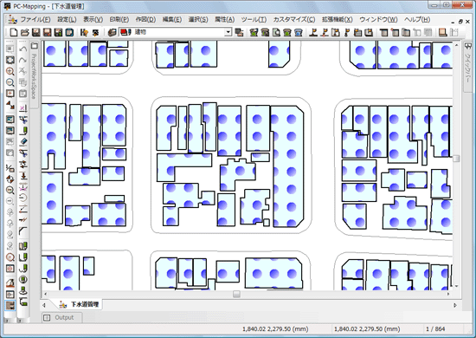
Task: Click the tab strip right scroll arrow
Action: [x=455, y=305]
